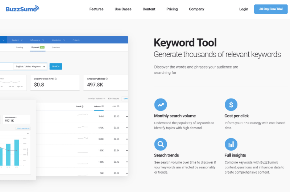Open English / United Kingdom language dropdown
290x192 pixels.
point(30,66)
